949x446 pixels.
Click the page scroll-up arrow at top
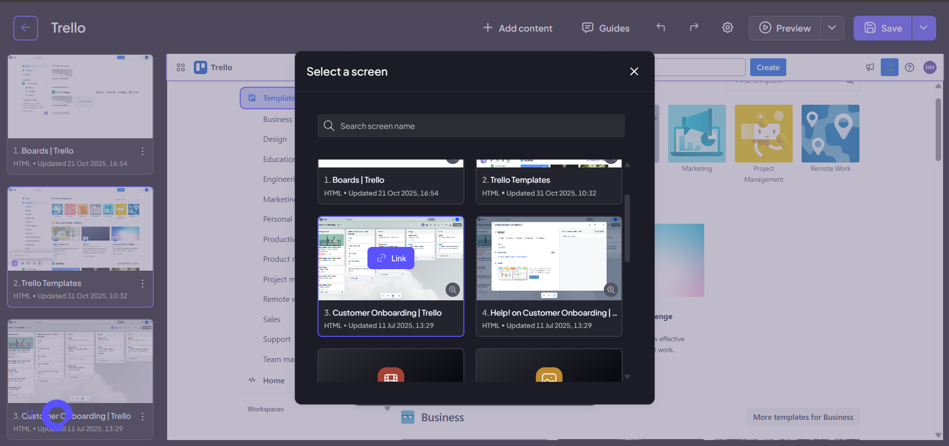938,86
